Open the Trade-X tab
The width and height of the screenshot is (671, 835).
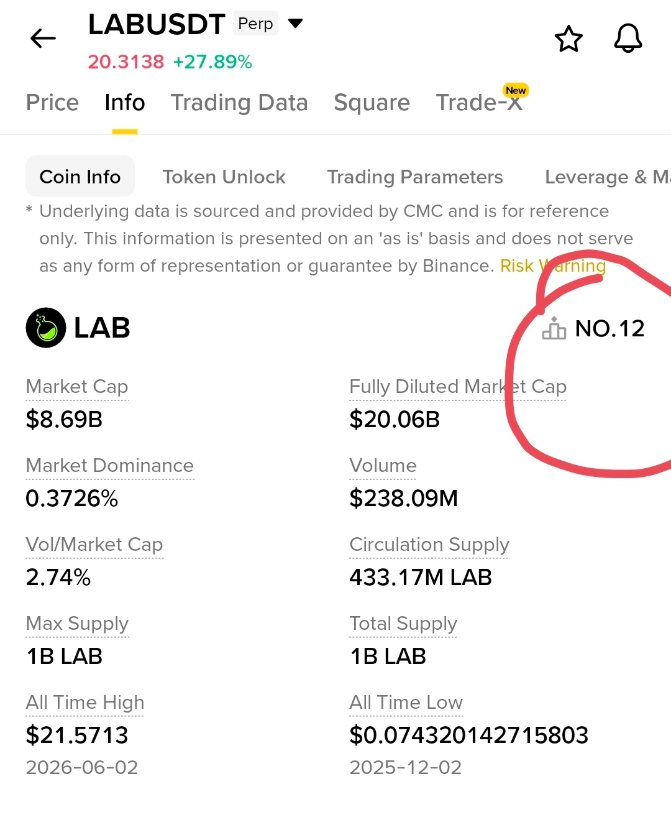click(x=479, y=103)
